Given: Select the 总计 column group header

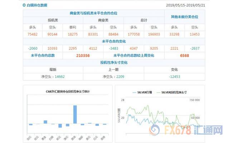Looking at the screenshot, I should [x=144, y=20].
